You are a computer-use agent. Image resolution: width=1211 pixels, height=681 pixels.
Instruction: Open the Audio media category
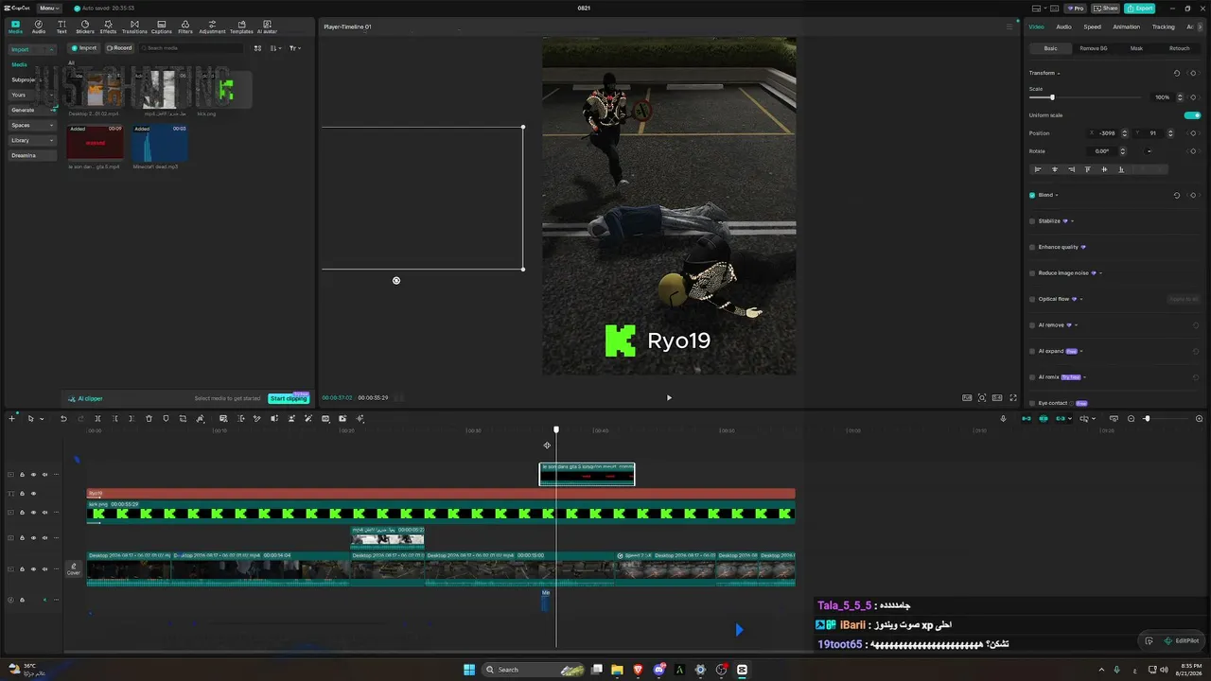[x=39, y=26]
